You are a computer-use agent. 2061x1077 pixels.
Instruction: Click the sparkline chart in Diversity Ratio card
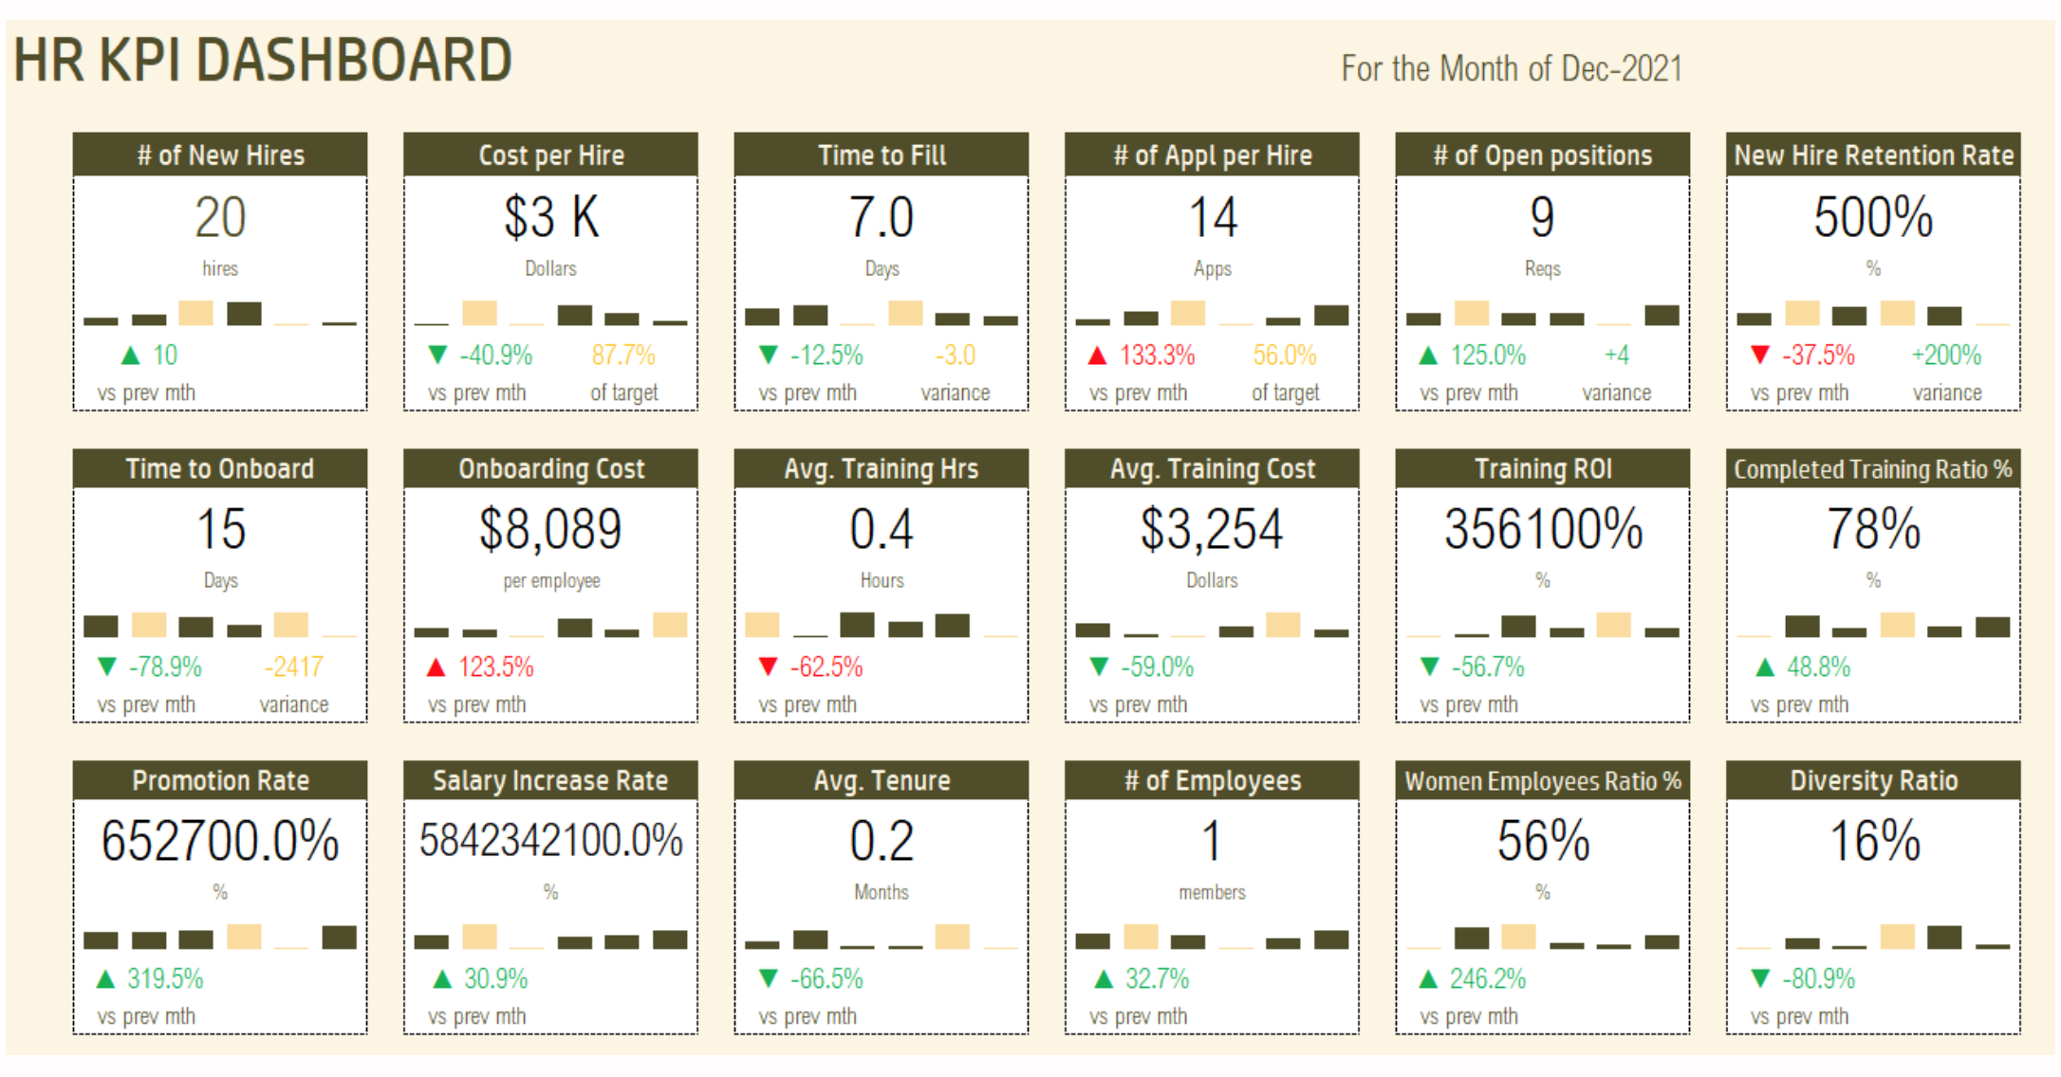click(1873, 937)
